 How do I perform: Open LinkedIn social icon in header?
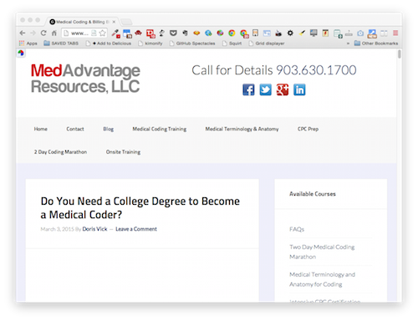tap(299, 89)
